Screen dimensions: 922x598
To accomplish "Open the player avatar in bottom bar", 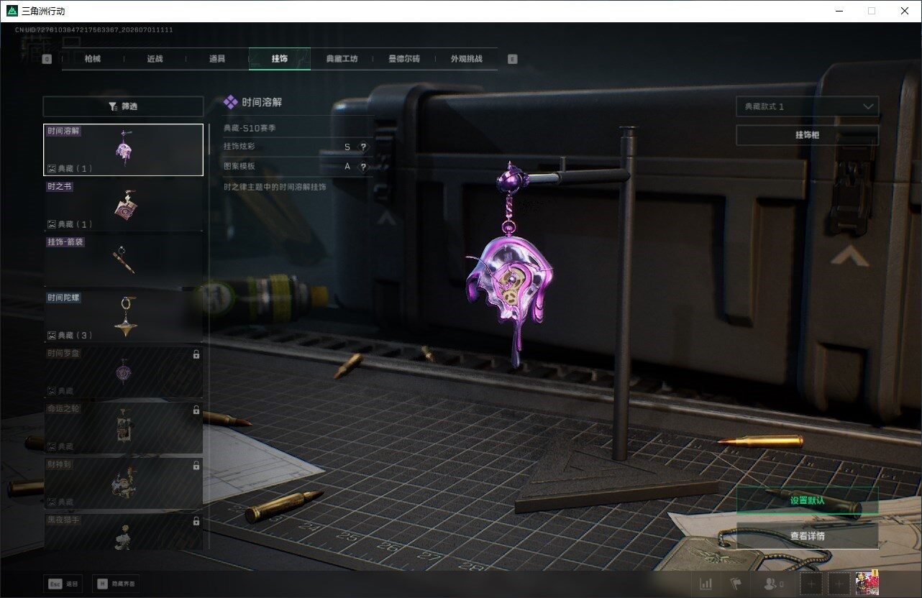I will pos(867,584).
